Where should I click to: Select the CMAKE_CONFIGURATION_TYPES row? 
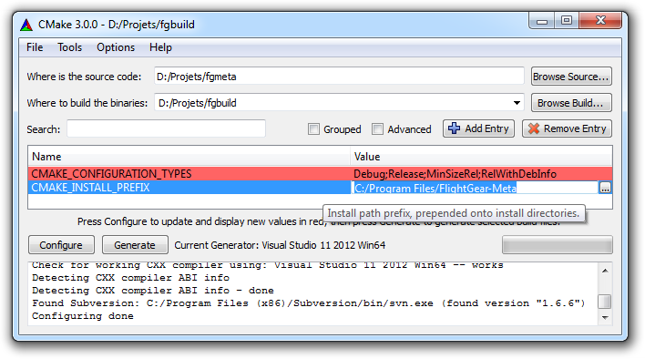coord(320,173)
